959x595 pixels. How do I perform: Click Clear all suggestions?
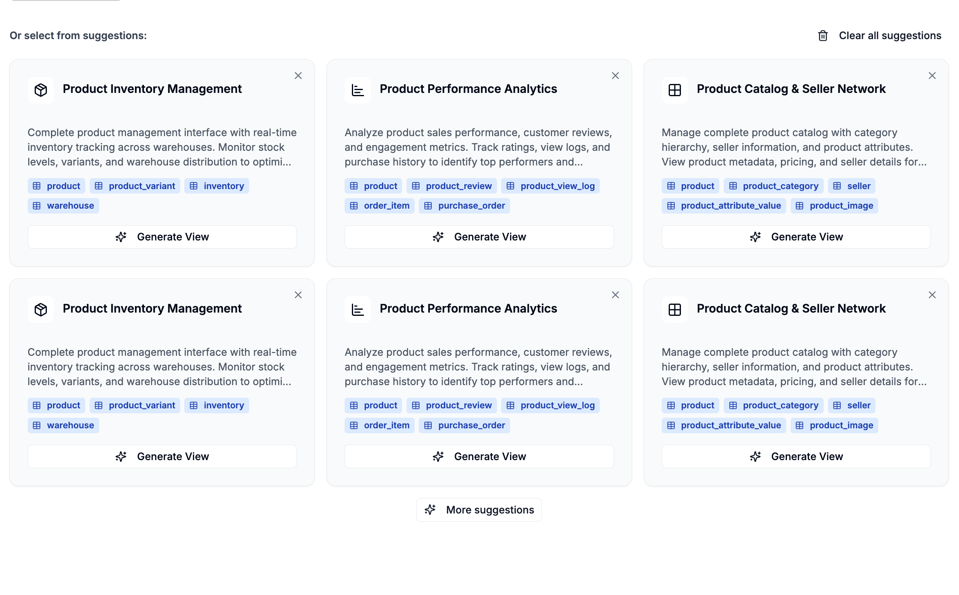pyautogui.click(x=890, y=36)
